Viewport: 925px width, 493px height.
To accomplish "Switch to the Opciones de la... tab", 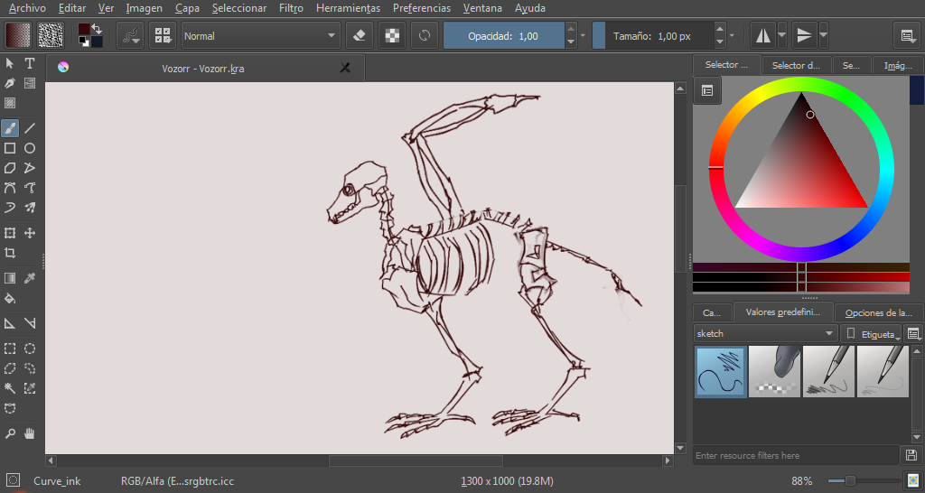I will (878, 312).
